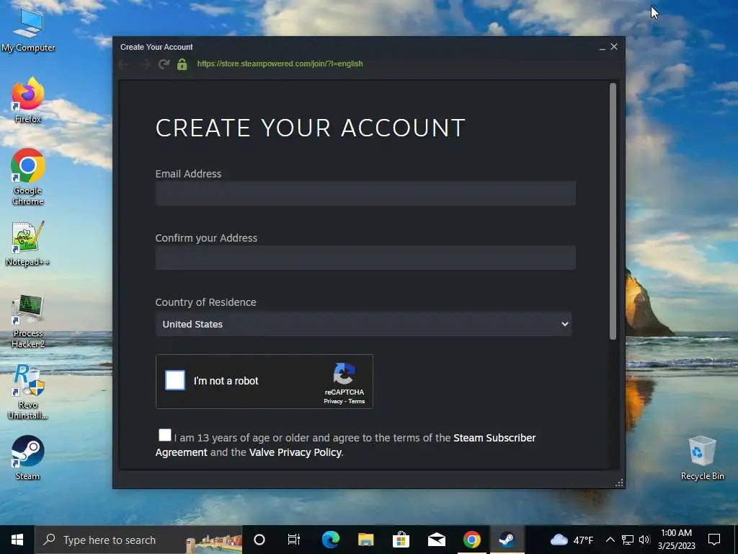Open Mail app from taskbar
The width and height of the screenshot is (738, 554).
click(436, 540)
